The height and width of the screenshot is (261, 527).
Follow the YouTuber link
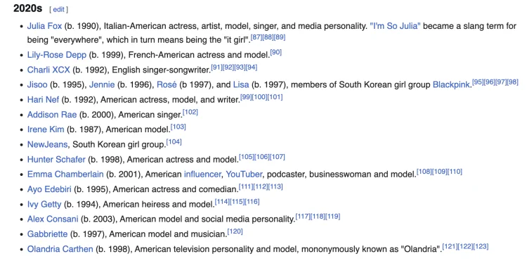pyautogui.click(x=244, y=174)
